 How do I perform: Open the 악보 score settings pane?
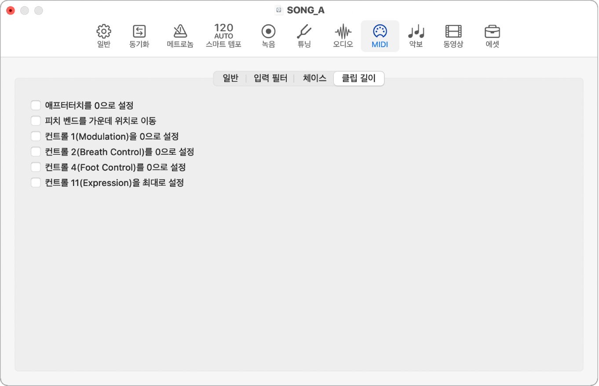point(416,36)
